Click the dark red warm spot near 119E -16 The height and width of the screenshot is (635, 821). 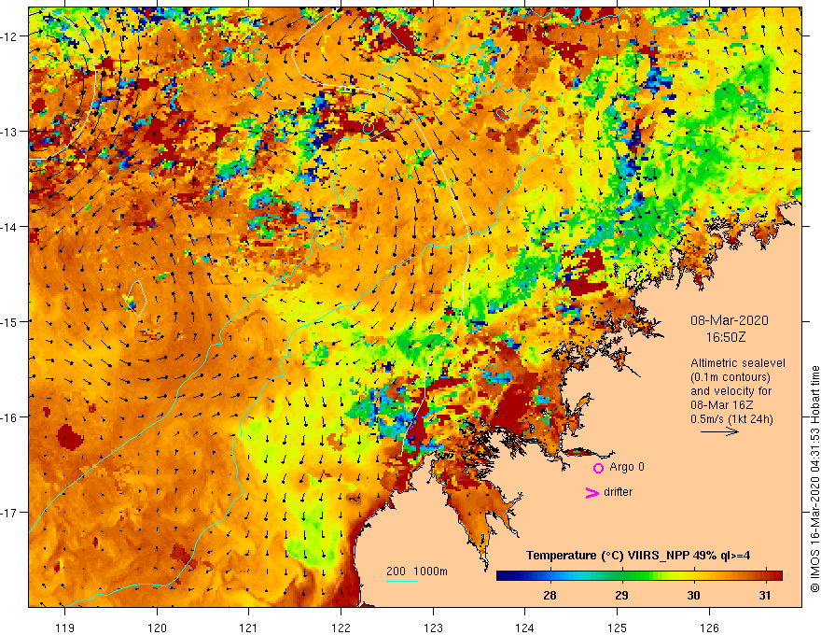(x=70, y=437)
